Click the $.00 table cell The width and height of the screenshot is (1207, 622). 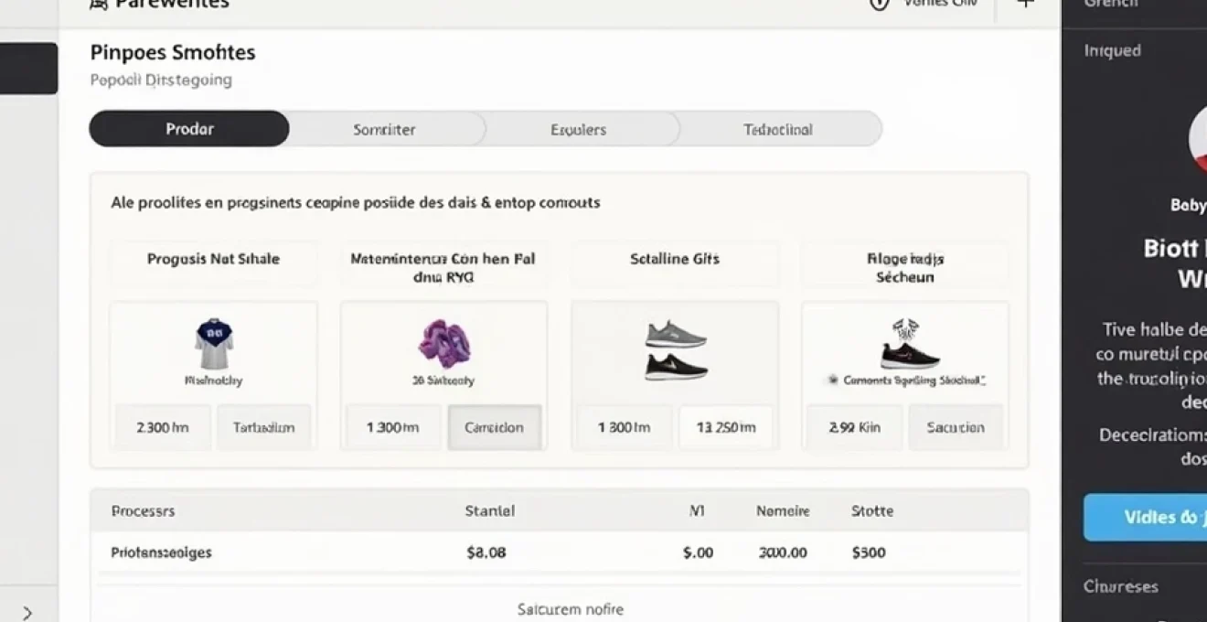(x=699, y=552)
